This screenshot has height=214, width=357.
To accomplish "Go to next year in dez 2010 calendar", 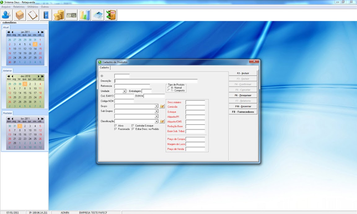I will pyautogui.click(x=42, y=76).
